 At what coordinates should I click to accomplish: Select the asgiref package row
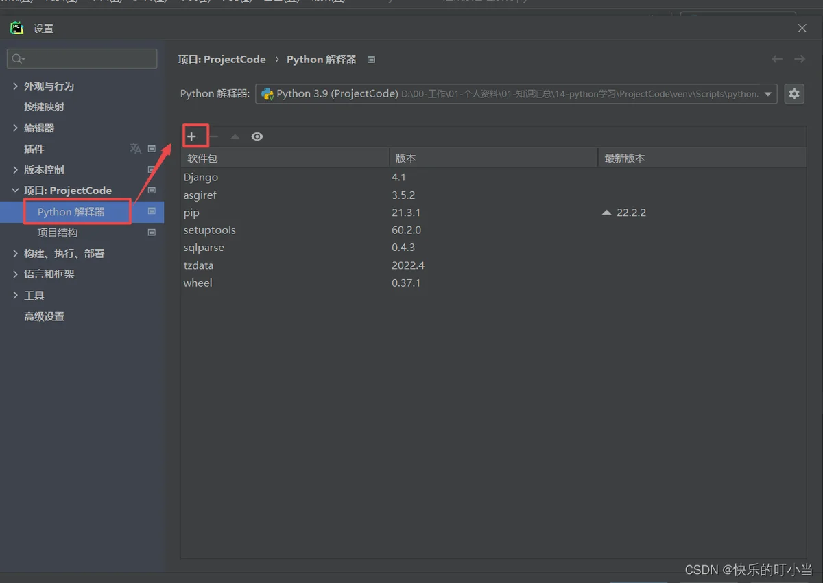[494, 195]
